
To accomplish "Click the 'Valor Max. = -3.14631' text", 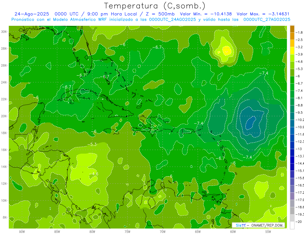I will click(x=263, y=14).
